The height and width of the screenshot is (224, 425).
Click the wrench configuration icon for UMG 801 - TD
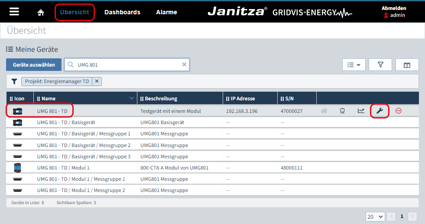click(380, 111)
